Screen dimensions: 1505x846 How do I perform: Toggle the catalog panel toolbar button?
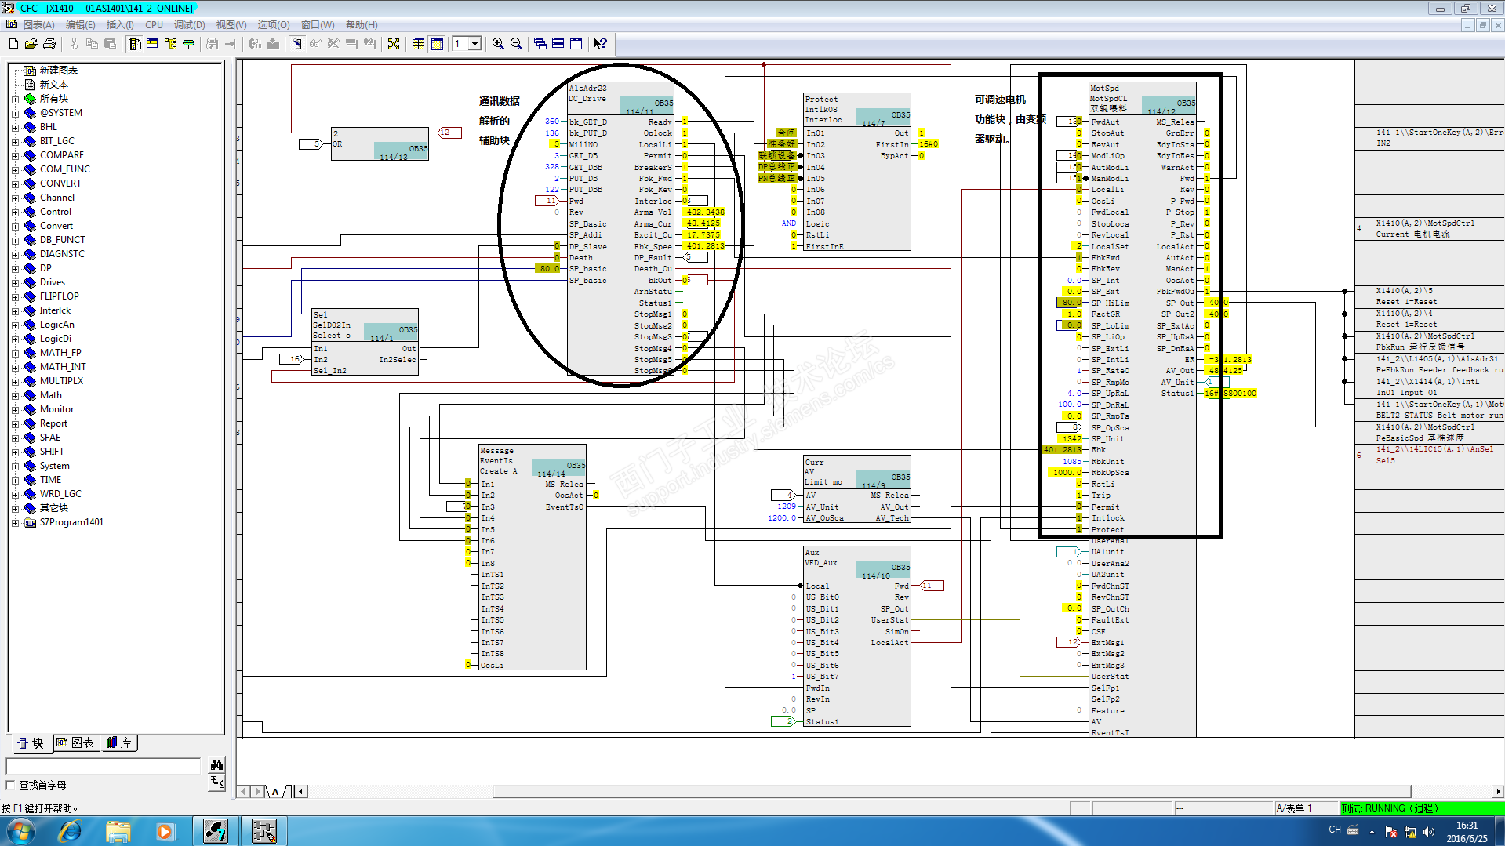(135, 44)
